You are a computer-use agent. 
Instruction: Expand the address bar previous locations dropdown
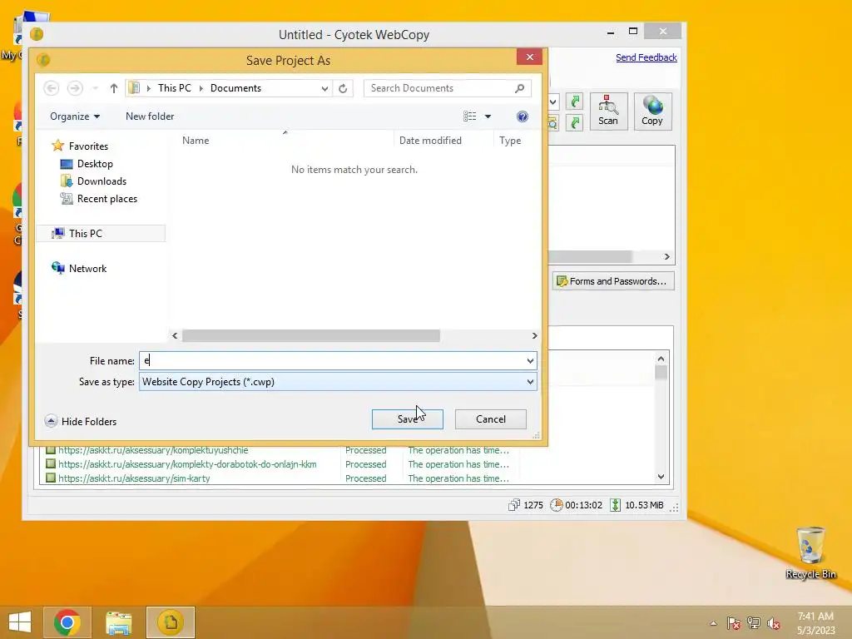[324, 88]
